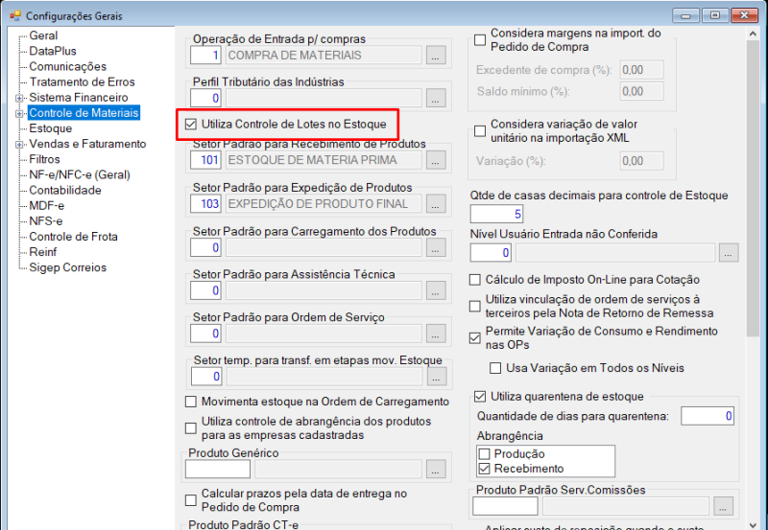Enable Calcular prazos pela data de entrega
This screenshot has width=768, height=530.
pos(190,500)
